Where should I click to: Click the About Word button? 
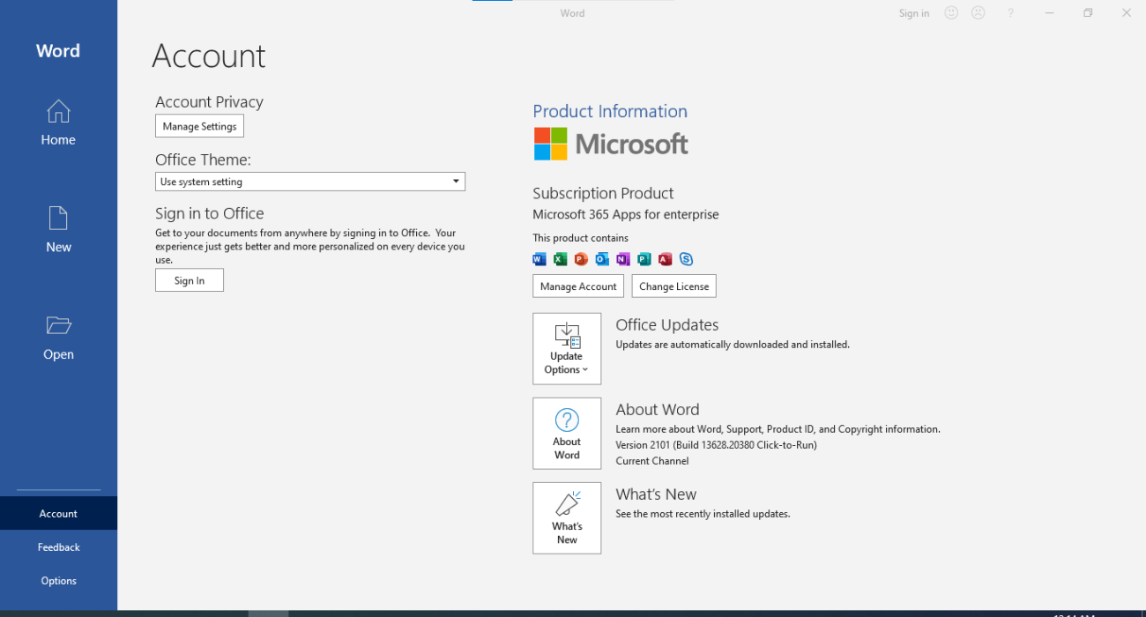567,434
